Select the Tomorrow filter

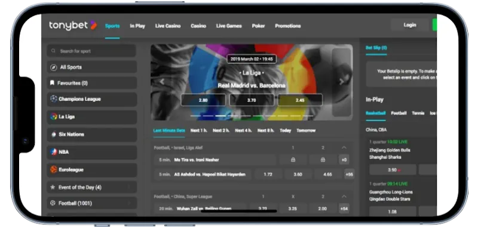coord(306,130)
